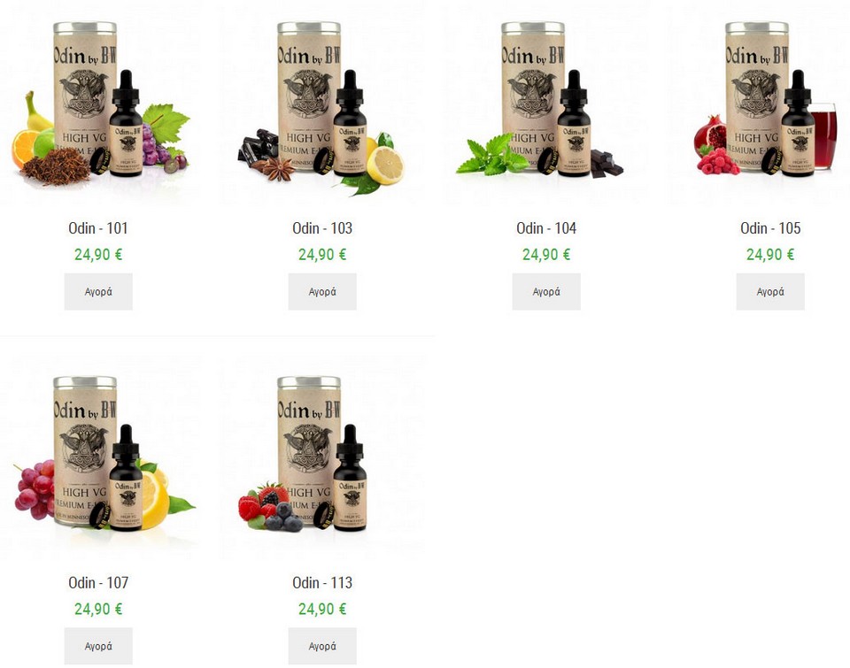Buy Odin - 103 with Αγορά button
850x668 pixels.
click(322, 291)
